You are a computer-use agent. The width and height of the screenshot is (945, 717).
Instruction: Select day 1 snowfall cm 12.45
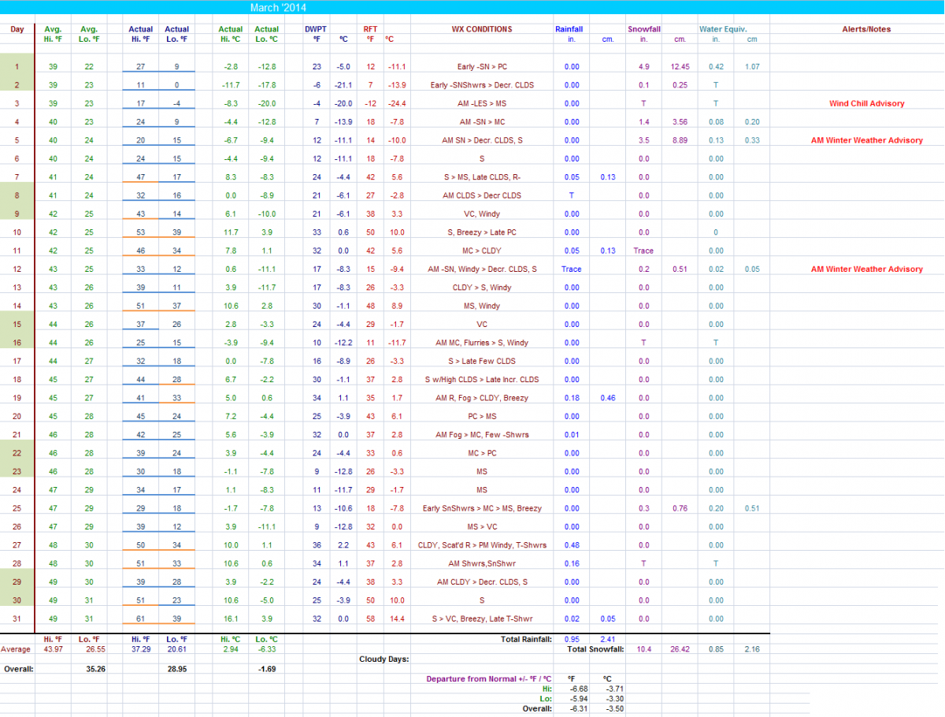[x=680, y=67]
